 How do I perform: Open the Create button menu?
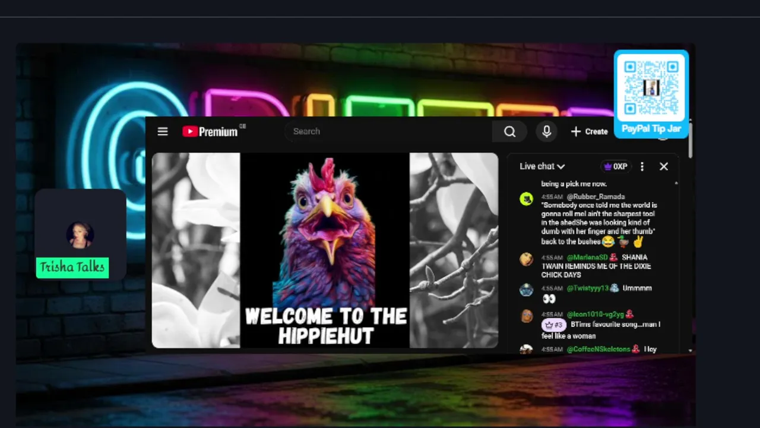589,131
